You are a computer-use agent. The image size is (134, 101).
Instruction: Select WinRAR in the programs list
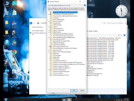click(x=93, y=75)
